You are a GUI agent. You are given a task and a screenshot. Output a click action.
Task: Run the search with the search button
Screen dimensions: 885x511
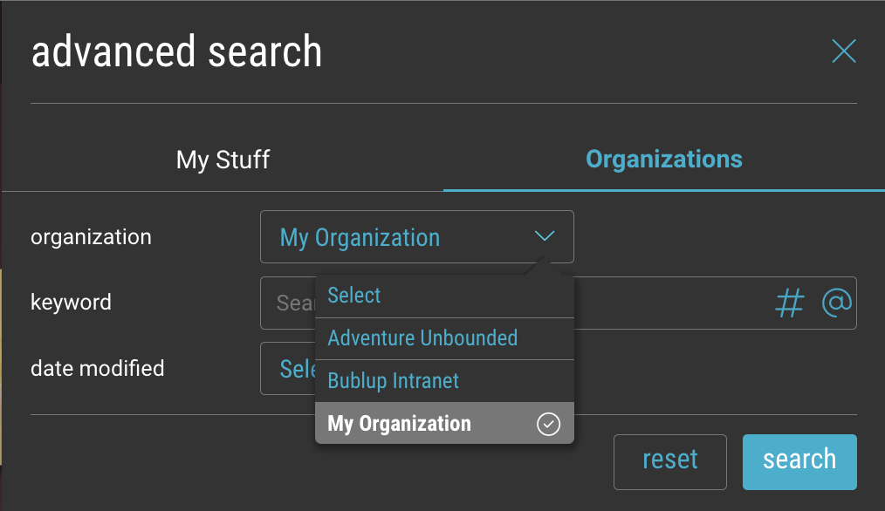pyautogui.click(x=799, y=462)
